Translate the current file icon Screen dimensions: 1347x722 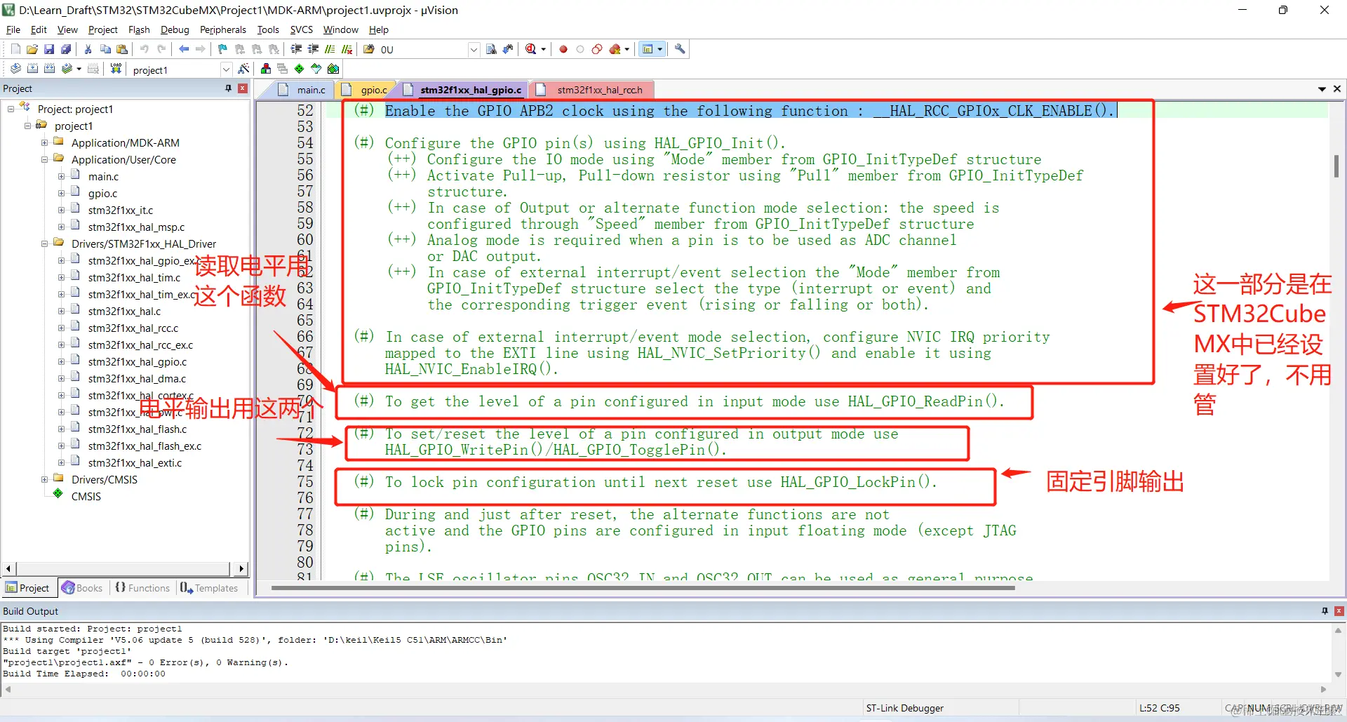pyautogui.click(x=15, y=69)
